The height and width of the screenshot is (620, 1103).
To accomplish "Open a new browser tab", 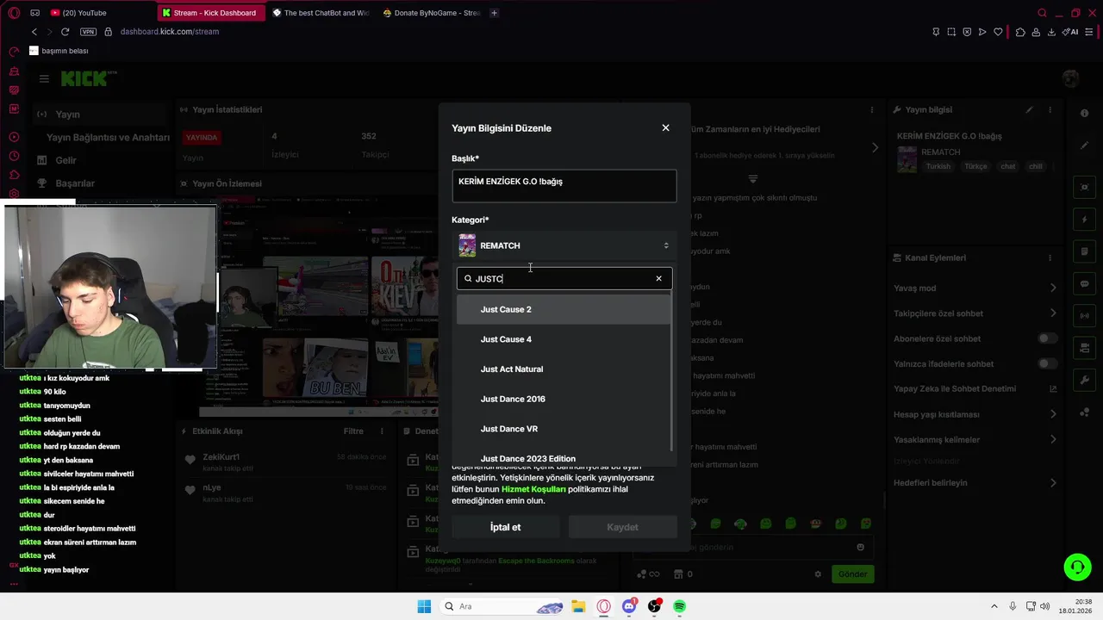I will (494, 13).
